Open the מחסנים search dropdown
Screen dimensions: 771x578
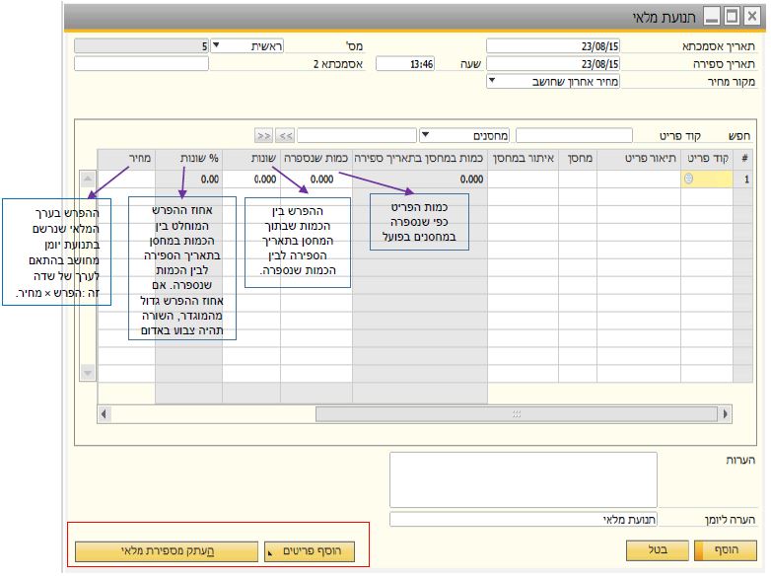point(425,135)
